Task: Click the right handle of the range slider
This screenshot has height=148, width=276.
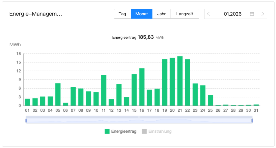Action: [252, 120]
